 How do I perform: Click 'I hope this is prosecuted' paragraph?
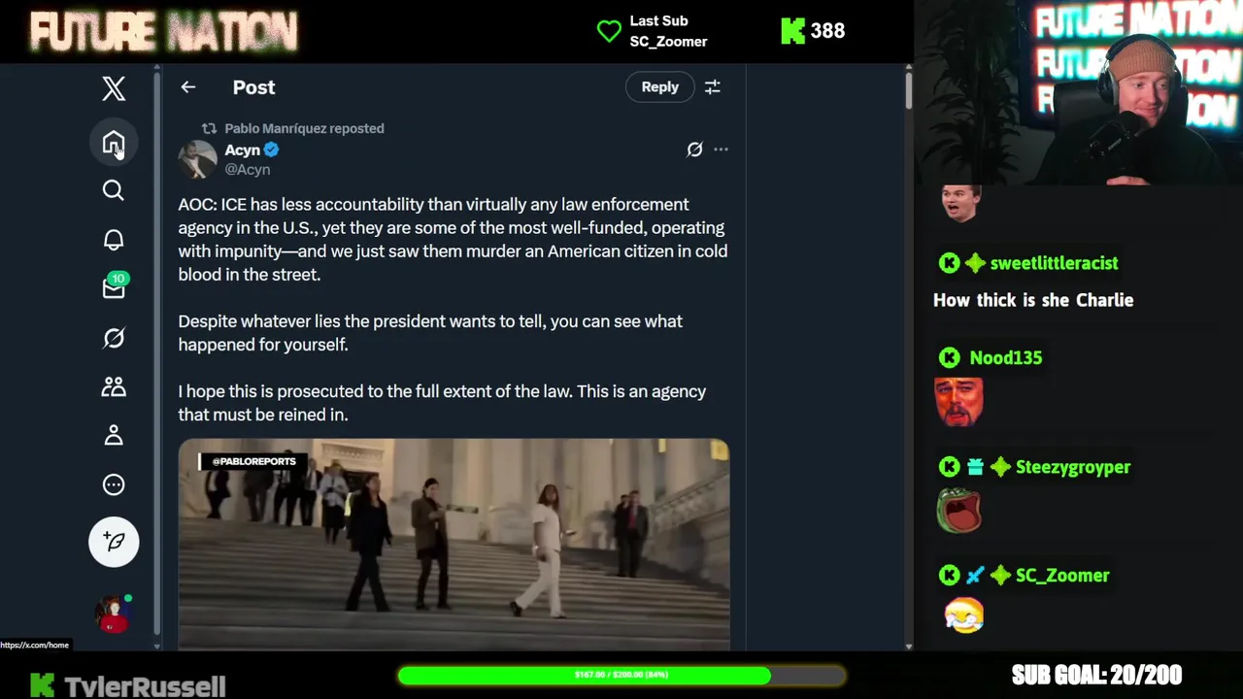click(442, 403)
